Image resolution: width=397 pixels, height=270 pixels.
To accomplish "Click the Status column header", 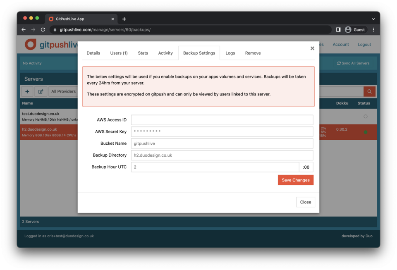I will (364, 103).
